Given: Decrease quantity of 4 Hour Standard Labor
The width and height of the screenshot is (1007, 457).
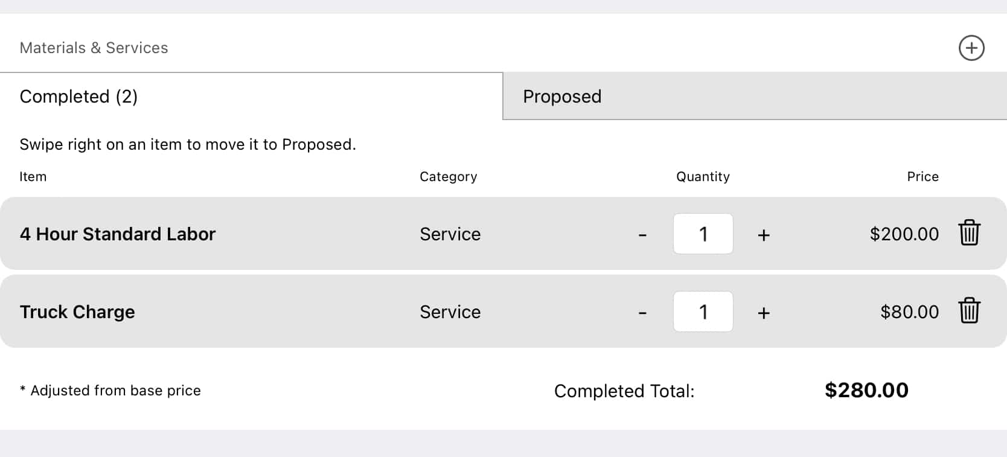Looking at the screenshot, I should (642, 234).
